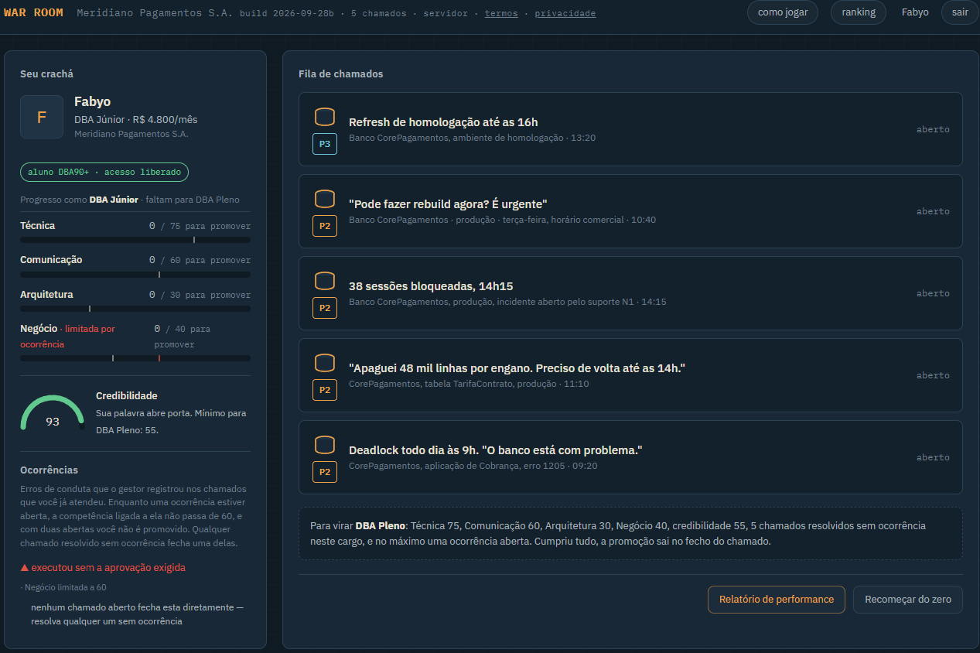This screenshot has height=653, width=980.
Task: Click the DBA Júnior · R$ 4.800/mês line
Action: [135, 119]
